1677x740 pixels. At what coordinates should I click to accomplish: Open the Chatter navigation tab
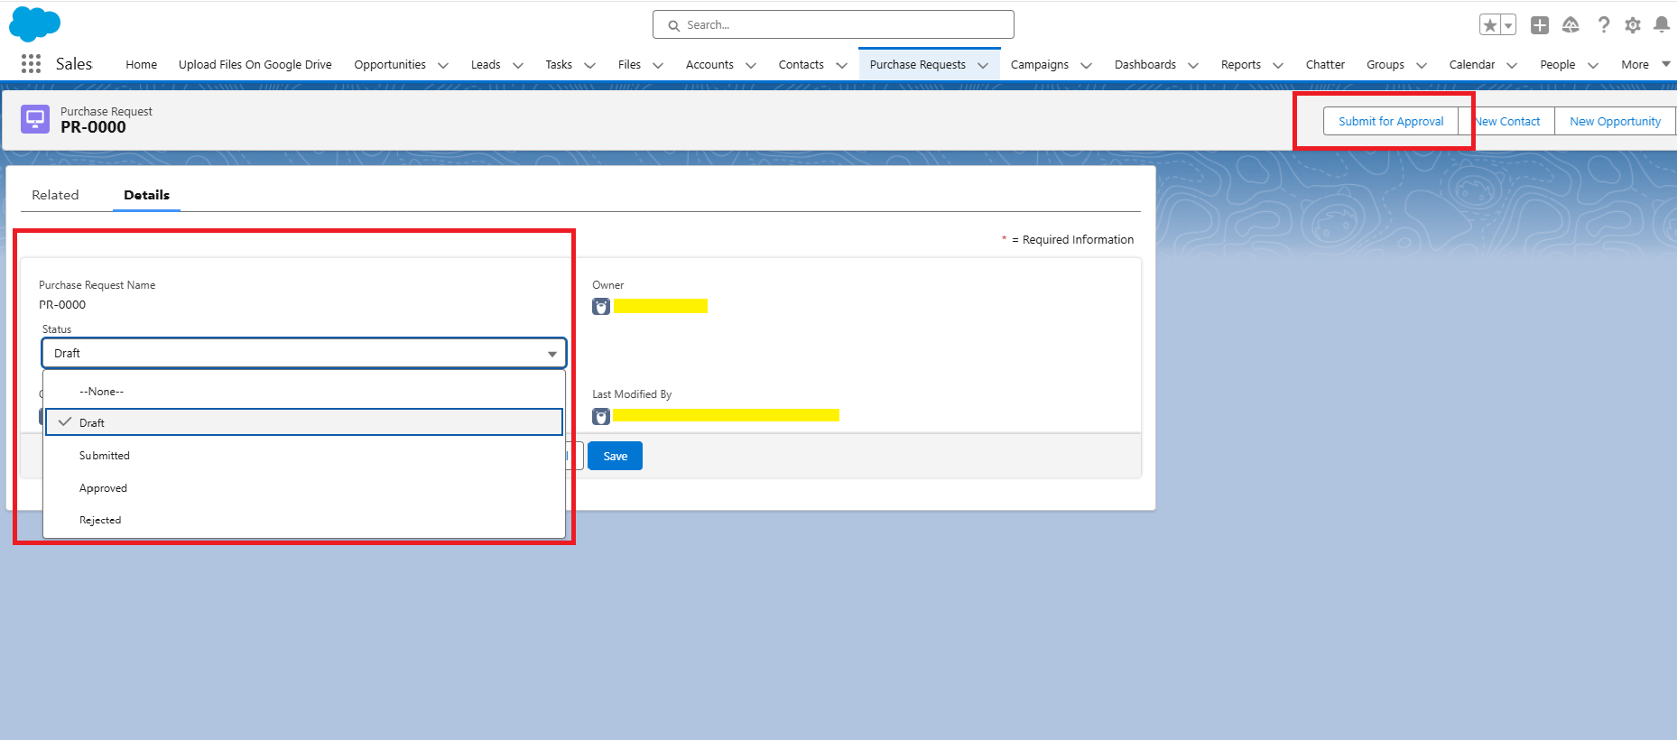point(1324,64)
